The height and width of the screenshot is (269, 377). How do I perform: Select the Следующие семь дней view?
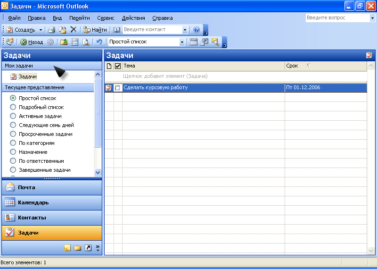[x=13, y=125]
